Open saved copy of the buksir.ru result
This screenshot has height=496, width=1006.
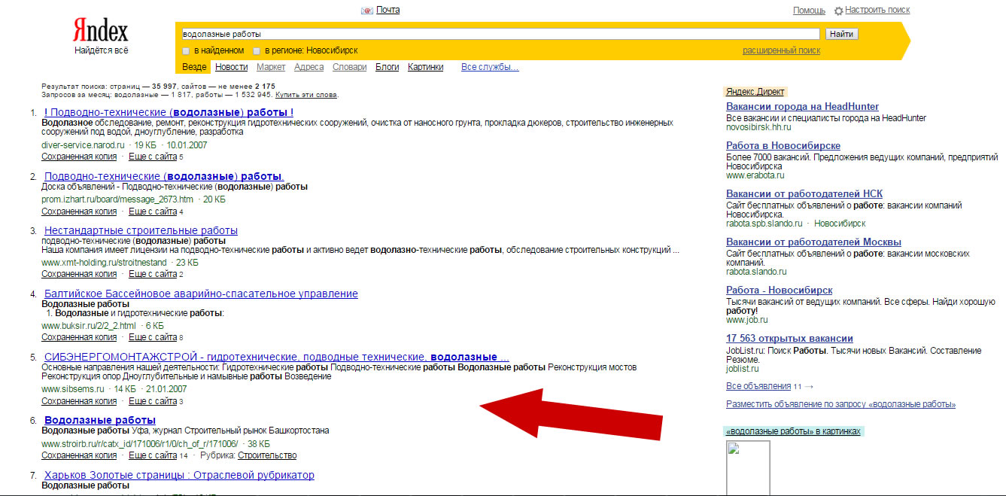point(79,337)
